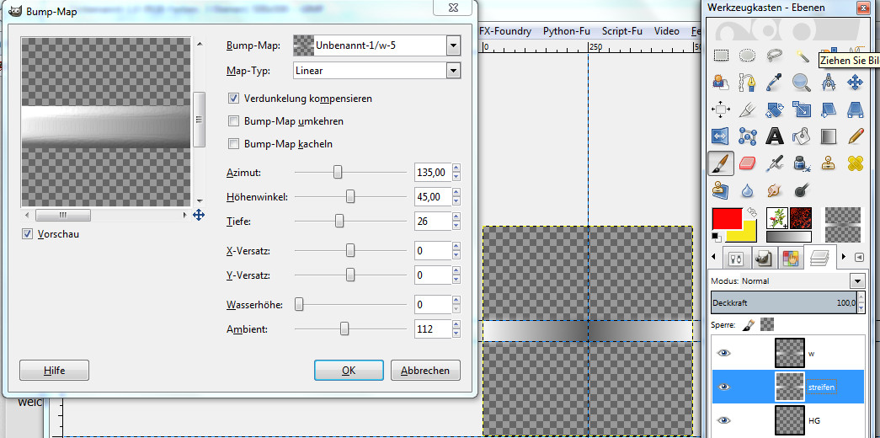Screen dimensions: 880x438
Task: Increase Azimut value with up arrow
Action: pos(456,168)
